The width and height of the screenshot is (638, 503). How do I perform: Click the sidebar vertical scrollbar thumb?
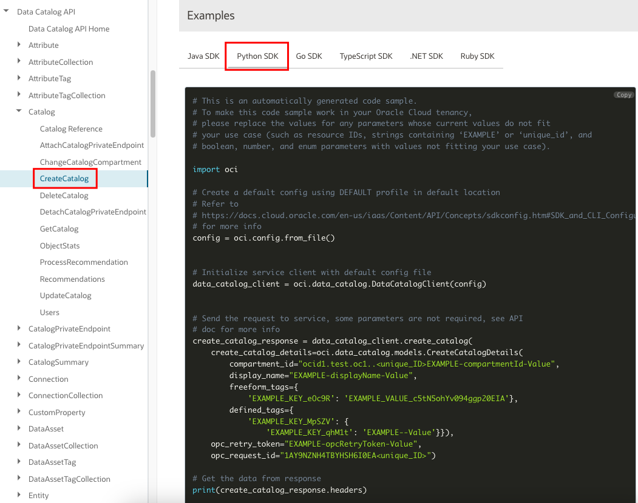(x=153, y=104)
